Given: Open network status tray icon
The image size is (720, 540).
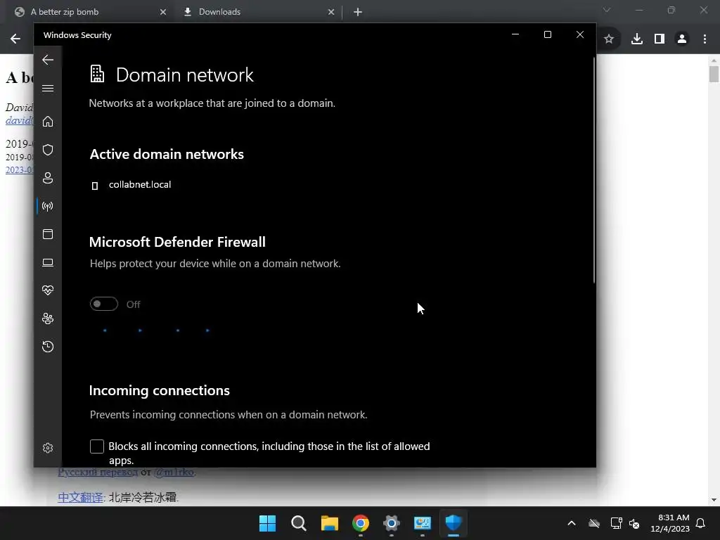Looking at the screenshot, I should (x=616, y=523).
